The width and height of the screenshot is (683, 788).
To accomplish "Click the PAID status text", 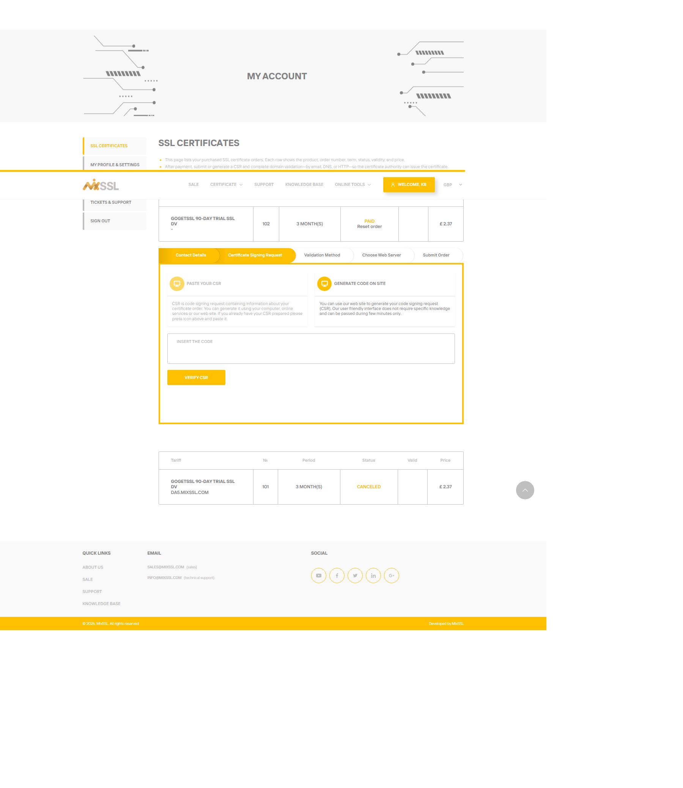I will (369, 221).
